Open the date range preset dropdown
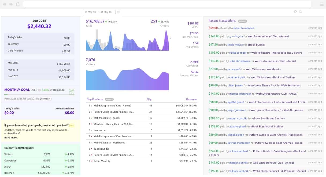326x177 pixels. pos(118,12)
